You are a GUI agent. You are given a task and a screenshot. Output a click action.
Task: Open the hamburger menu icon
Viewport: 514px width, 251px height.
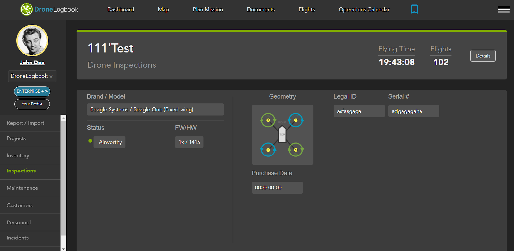pyautogui.click(x=503, y=10)
